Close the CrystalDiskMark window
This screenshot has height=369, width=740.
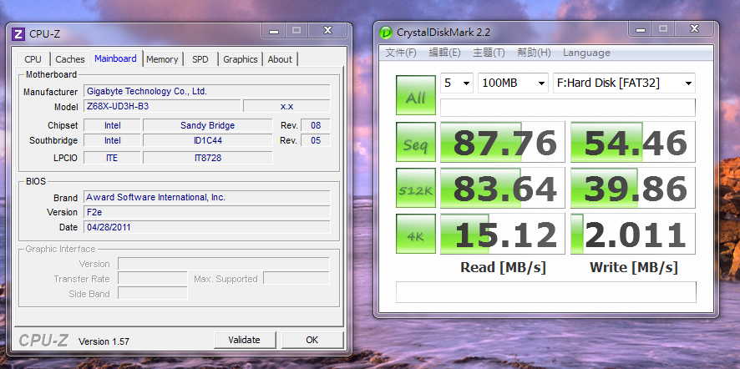[694, 28]
